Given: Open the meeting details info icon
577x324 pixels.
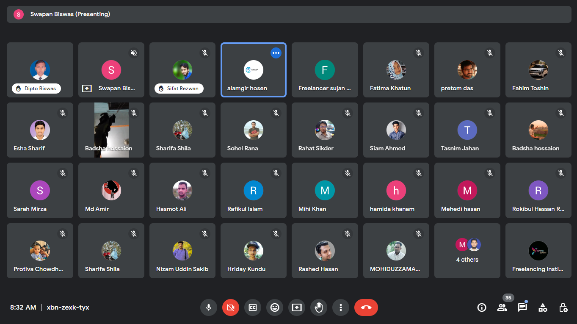Looking at the screenshot, I should coord(482,307).
